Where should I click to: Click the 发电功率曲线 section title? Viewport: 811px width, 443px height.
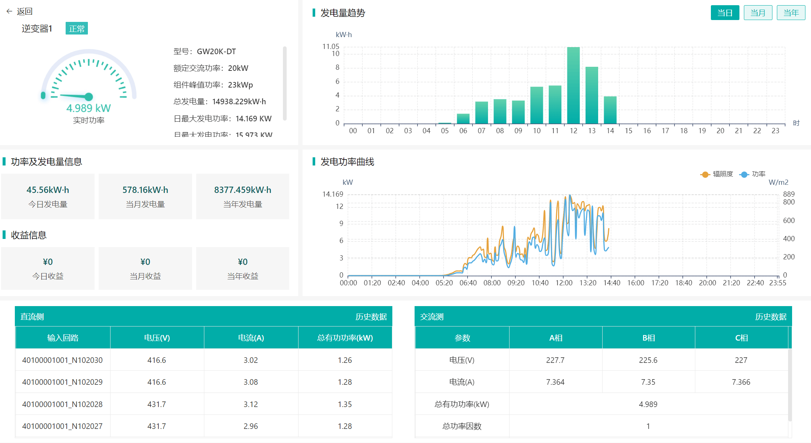347,162
